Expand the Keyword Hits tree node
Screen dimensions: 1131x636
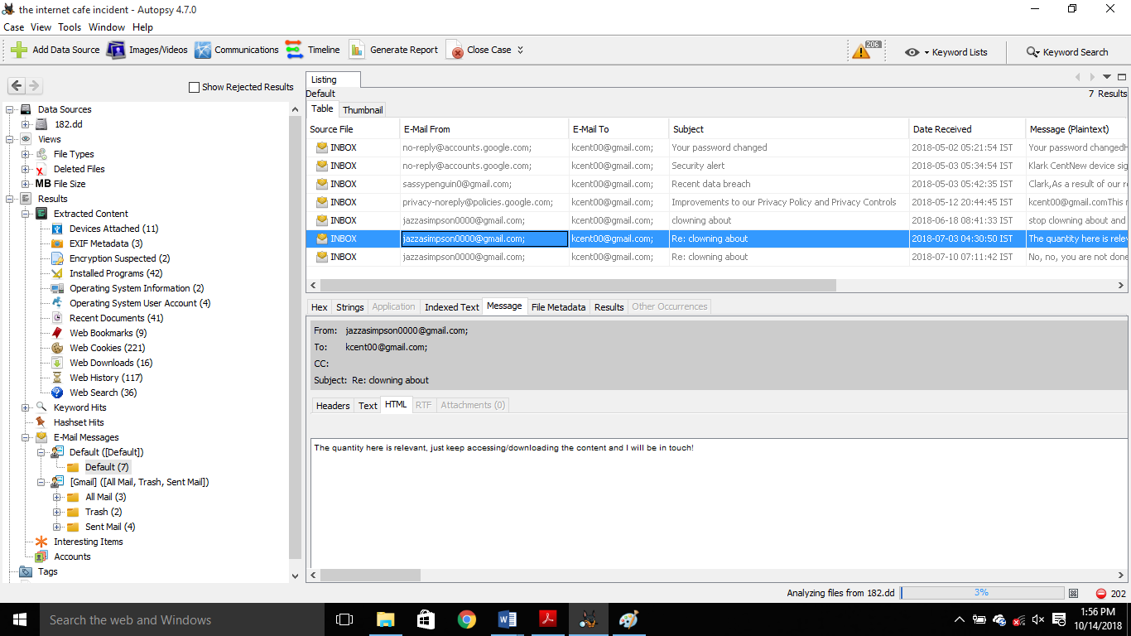click(x=26, y=407)
